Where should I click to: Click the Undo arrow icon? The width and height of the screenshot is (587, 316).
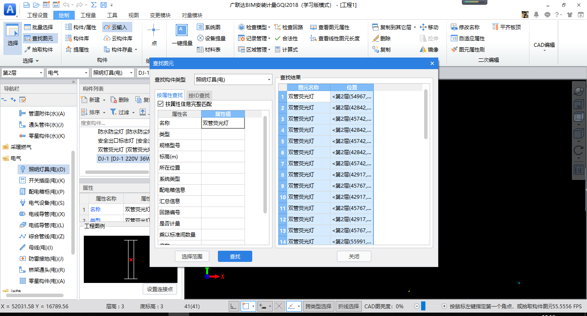click(65, 5)
